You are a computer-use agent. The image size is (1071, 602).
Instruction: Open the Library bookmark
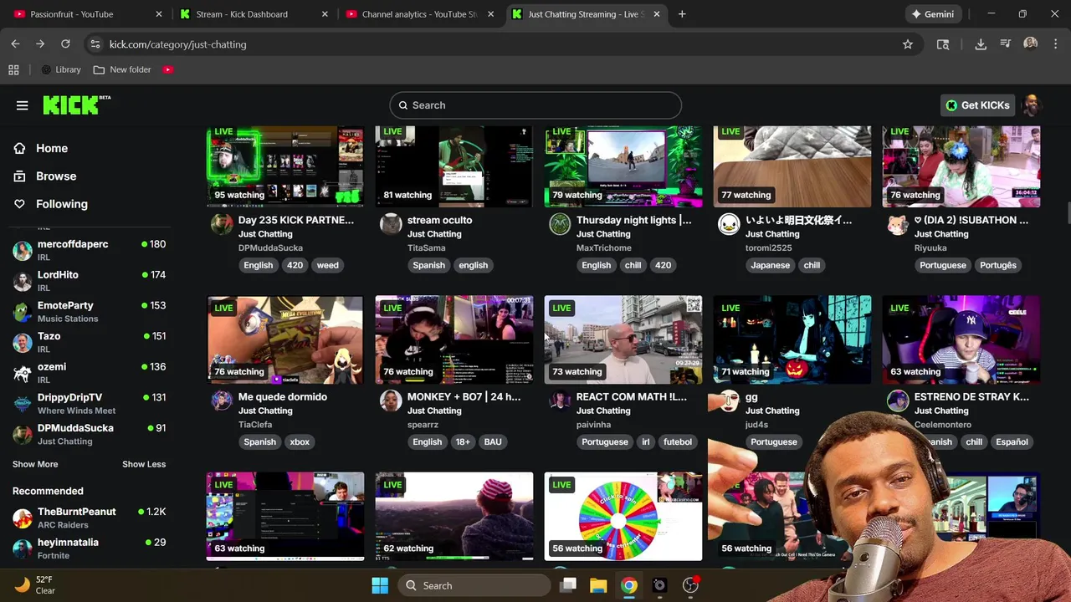point(61,69)
